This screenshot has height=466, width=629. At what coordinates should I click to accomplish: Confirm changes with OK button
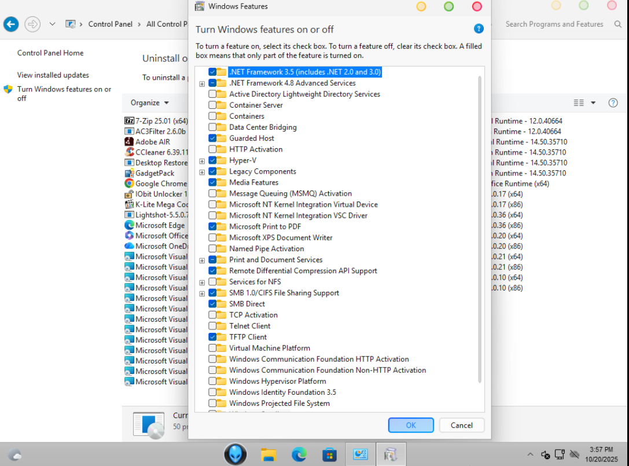click(411, 425)
